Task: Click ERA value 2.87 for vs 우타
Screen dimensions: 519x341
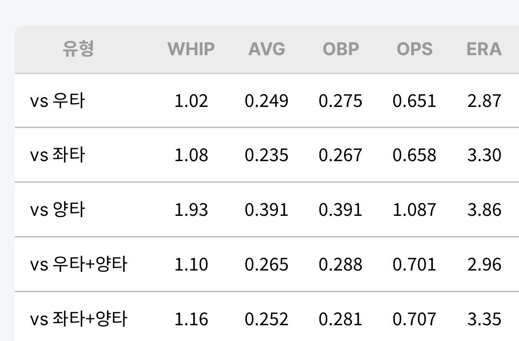Action: pos(484,101)
